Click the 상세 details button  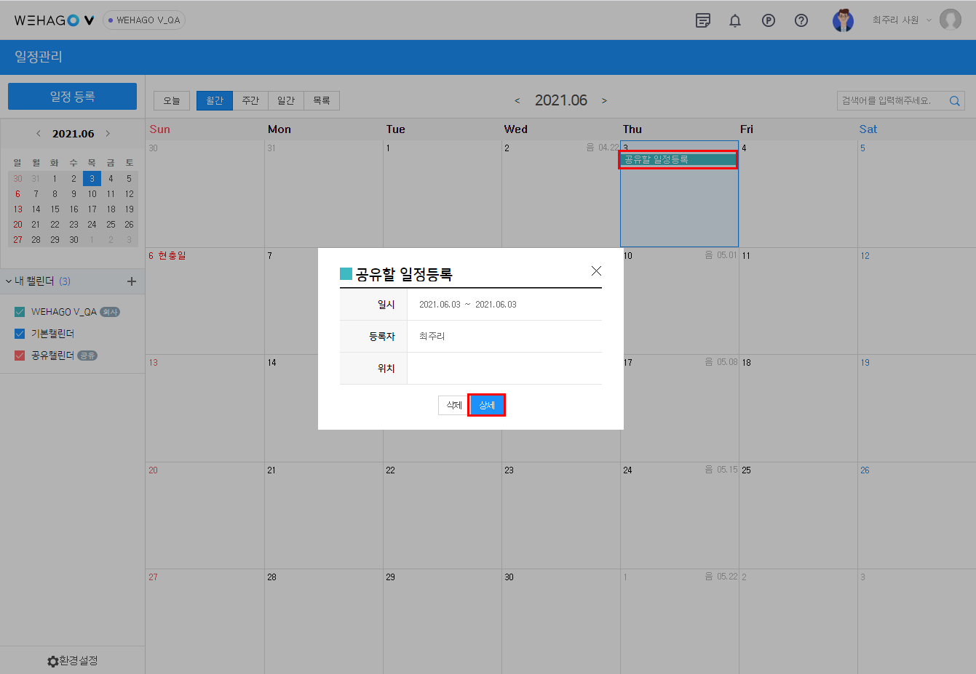pos(487,405)
